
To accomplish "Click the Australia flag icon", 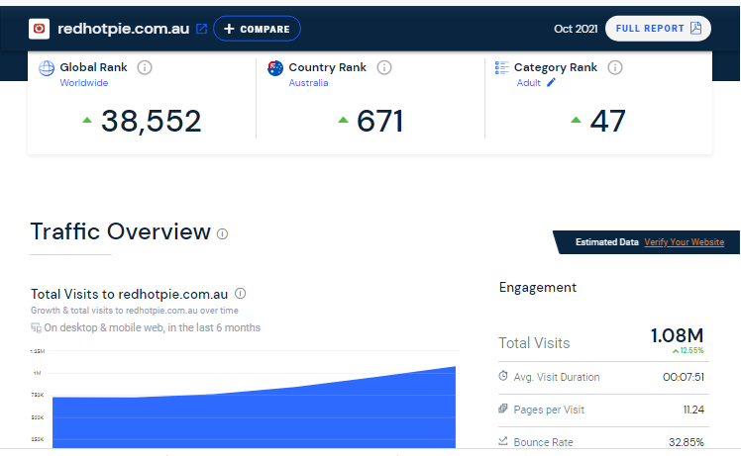I will point(275,68).
